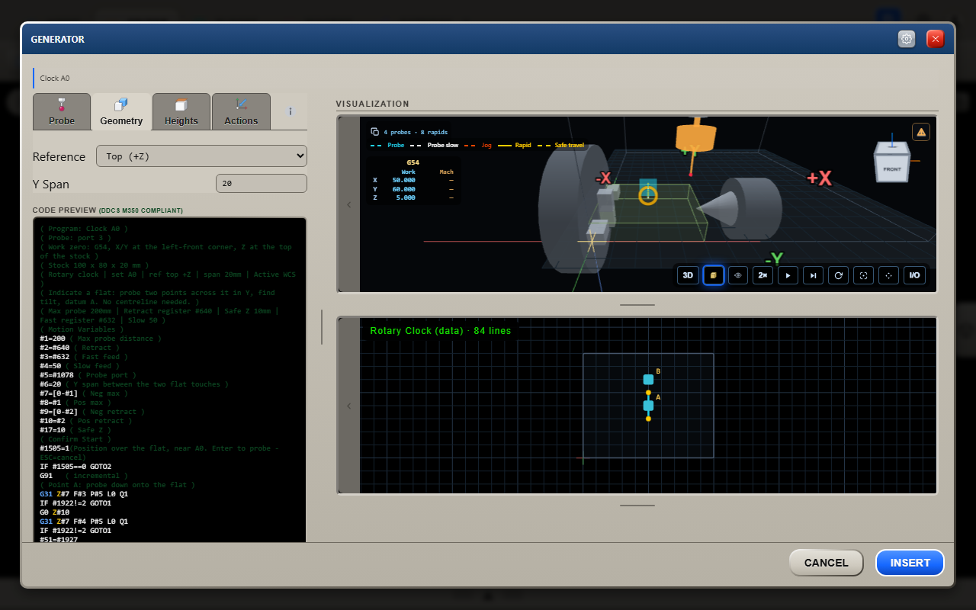This screenshot has width=976, height=610.
Task: Open the Heights tab
Action: (x=181, y=111)
